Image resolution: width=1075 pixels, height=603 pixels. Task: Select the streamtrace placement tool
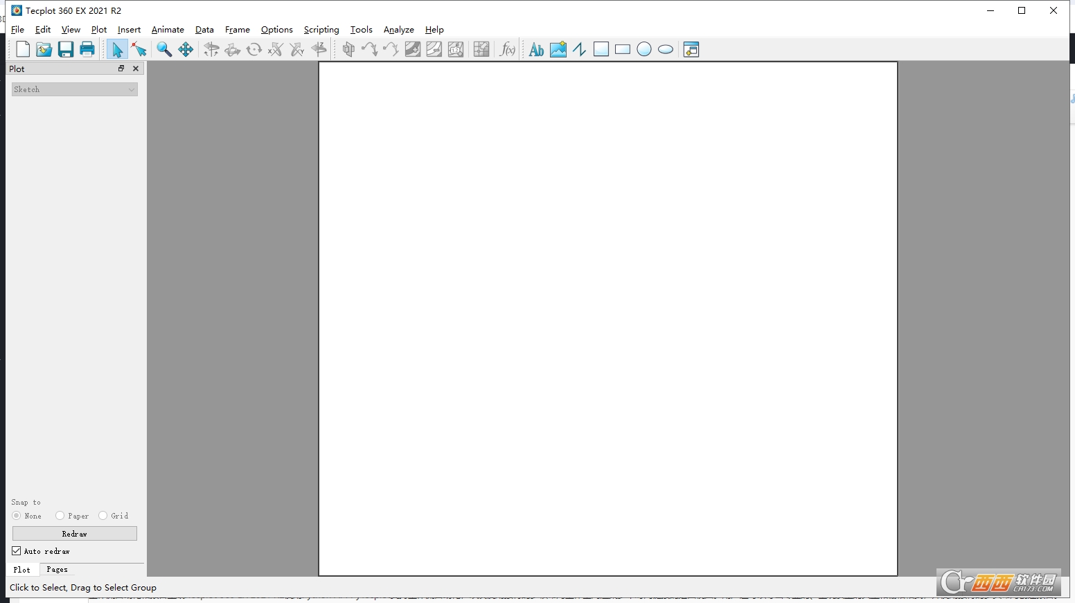(370, 49)
